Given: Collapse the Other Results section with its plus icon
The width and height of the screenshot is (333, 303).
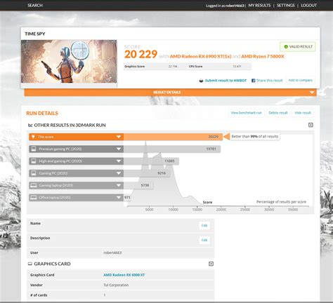Looking at the screenshot, I should click(x=311, y=125).
